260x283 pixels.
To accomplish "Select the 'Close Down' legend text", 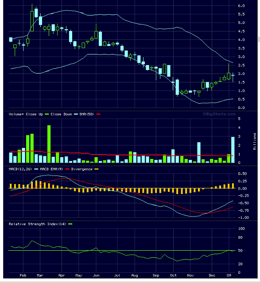I will [61, 114].
